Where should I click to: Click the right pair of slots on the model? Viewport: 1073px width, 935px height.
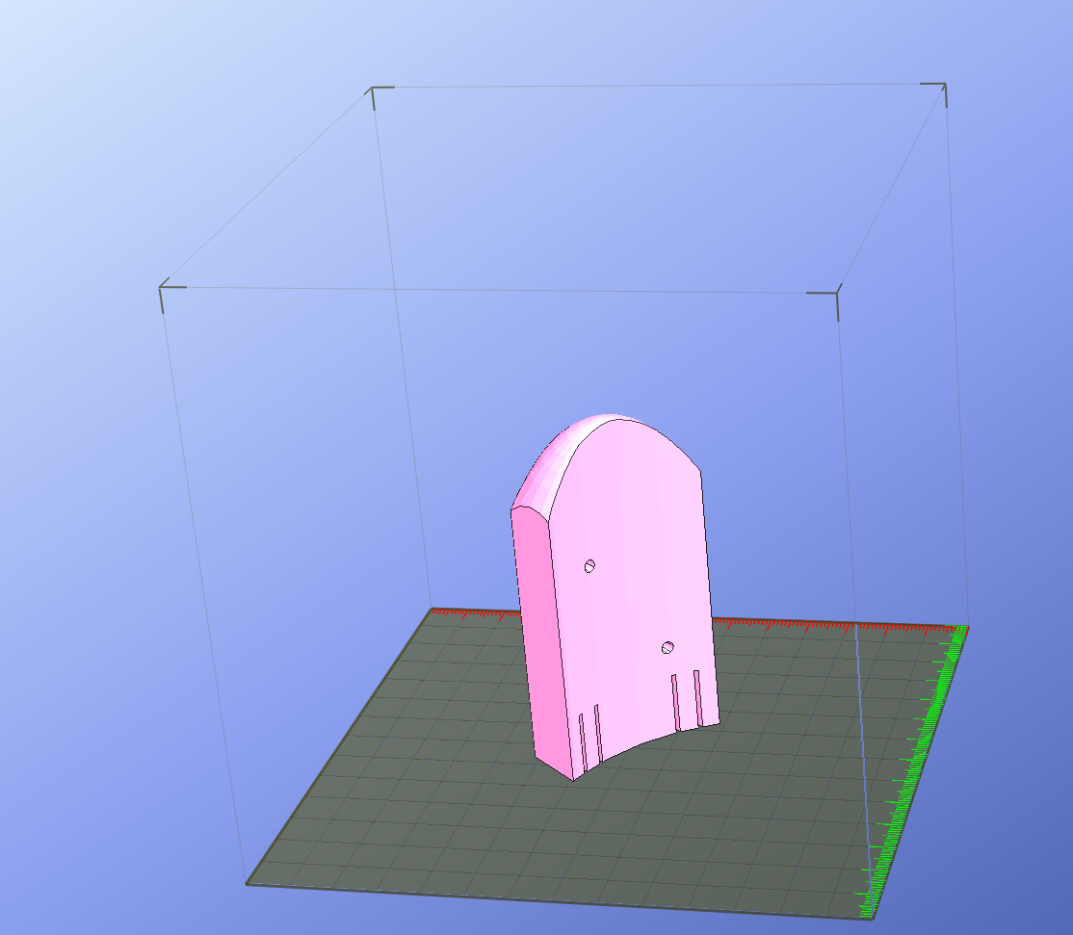(x=687, y=700)
